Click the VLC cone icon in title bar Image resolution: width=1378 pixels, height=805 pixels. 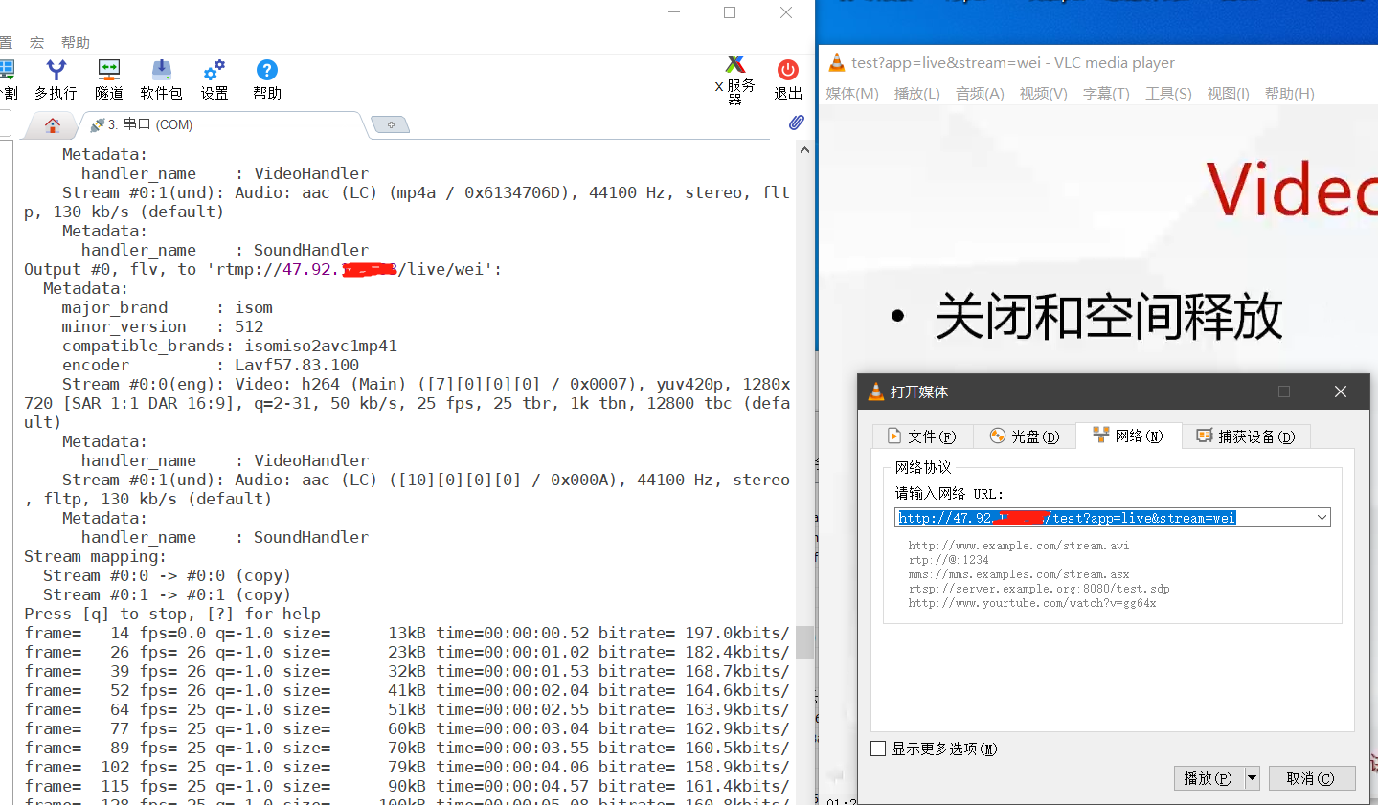[x=837, y=62]
